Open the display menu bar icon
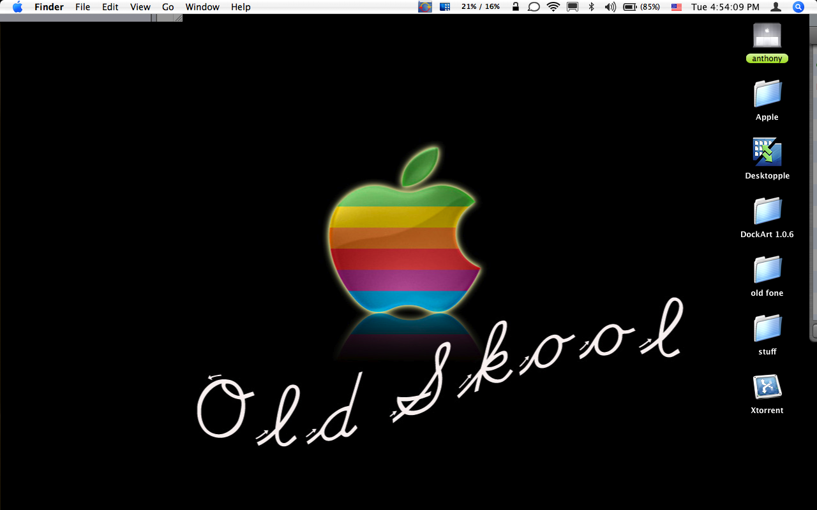 573,7
